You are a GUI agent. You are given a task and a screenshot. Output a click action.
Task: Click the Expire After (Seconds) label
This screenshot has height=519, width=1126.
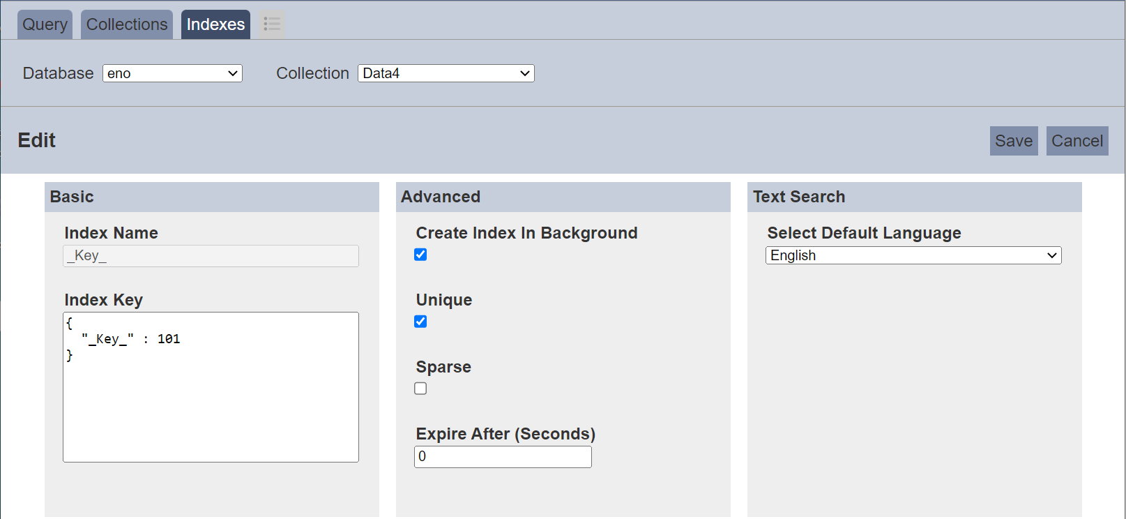[505, 434]
